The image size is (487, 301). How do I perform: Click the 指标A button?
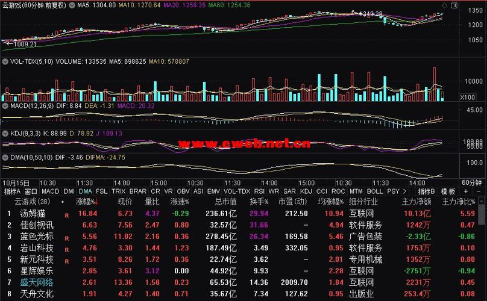pyautogui.click(x=12, y=191)
